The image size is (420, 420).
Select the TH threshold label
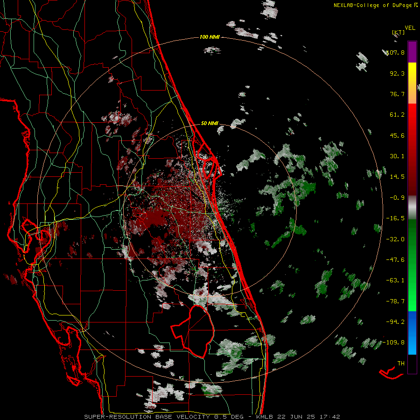click(401, 363)
